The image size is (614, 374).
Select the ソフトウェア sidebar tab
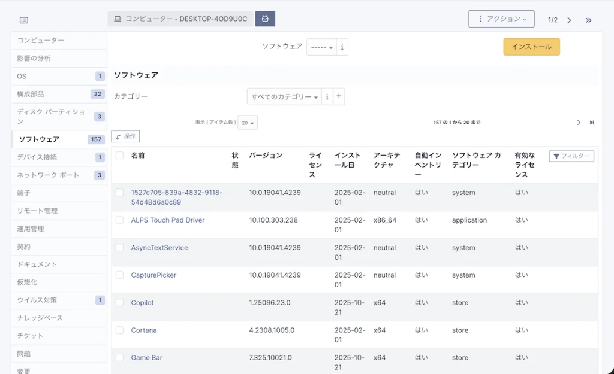click(x=59, y=139)
